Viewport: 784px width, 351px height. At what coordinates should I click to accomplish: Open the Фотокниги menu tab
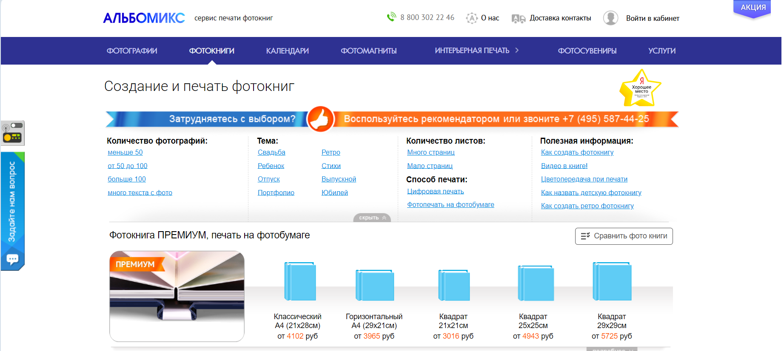[x=211, y=51]
